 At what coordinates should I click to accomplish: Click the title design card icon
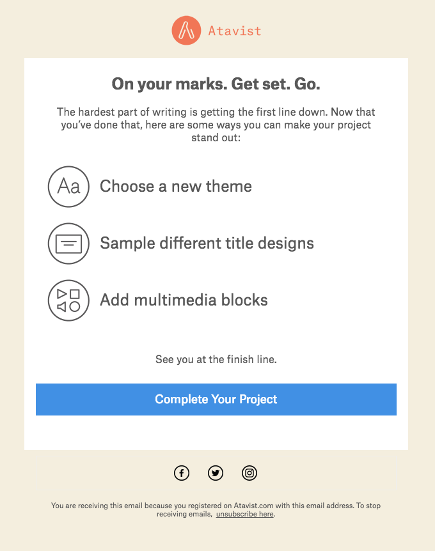[68, 244]
